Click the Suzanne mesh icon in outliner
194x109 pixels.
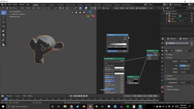(x=169, y=21)
